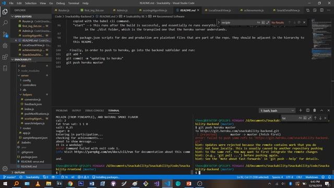
Task: Open the '1: bash, bash' terminal dropdown
Action: (x=277, y=111)
